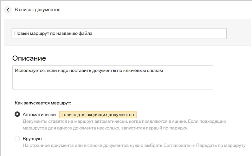
Task: Select the 'Автоматически' radio button
Action: tap(17, 115)
